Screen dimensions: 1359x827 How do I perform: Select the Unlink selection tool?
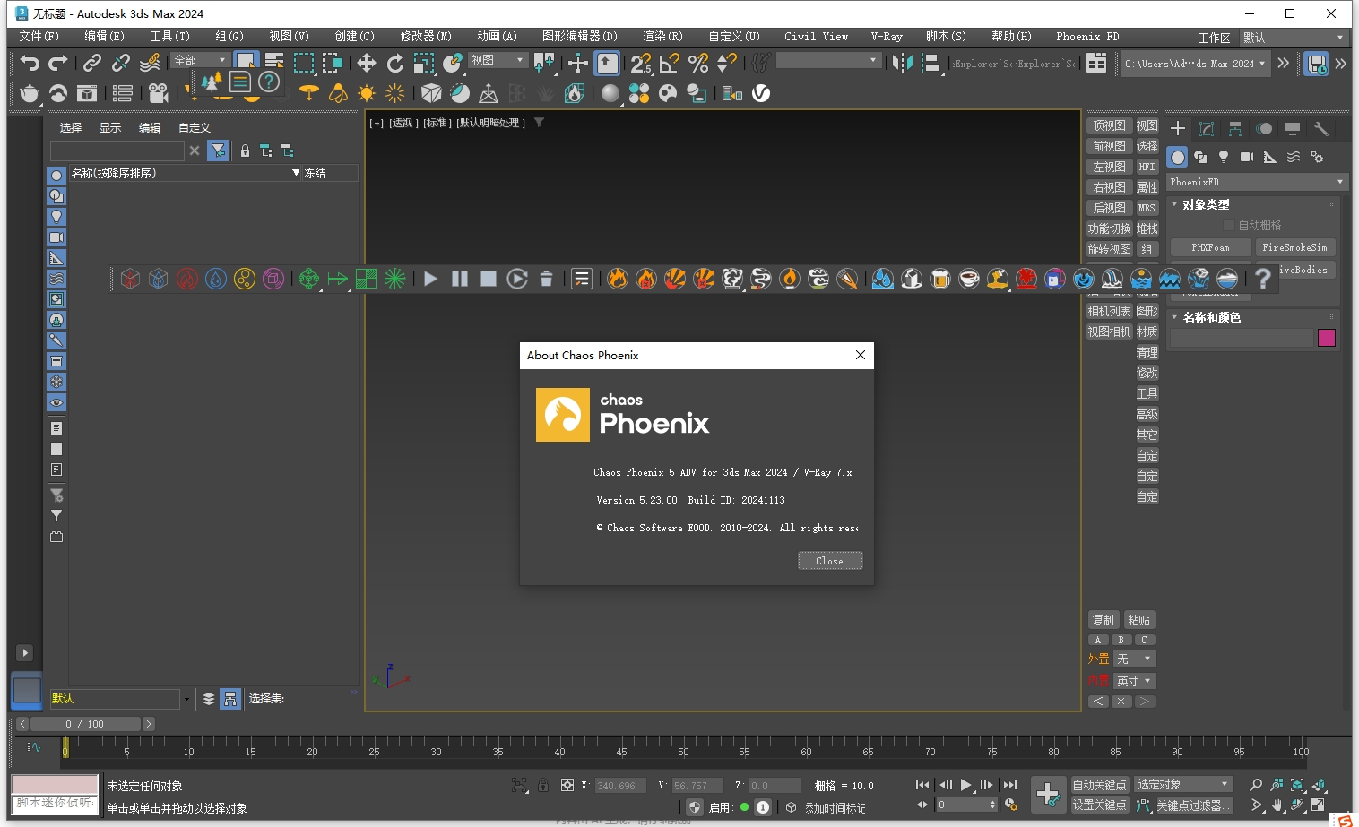[x=121, y=63]
